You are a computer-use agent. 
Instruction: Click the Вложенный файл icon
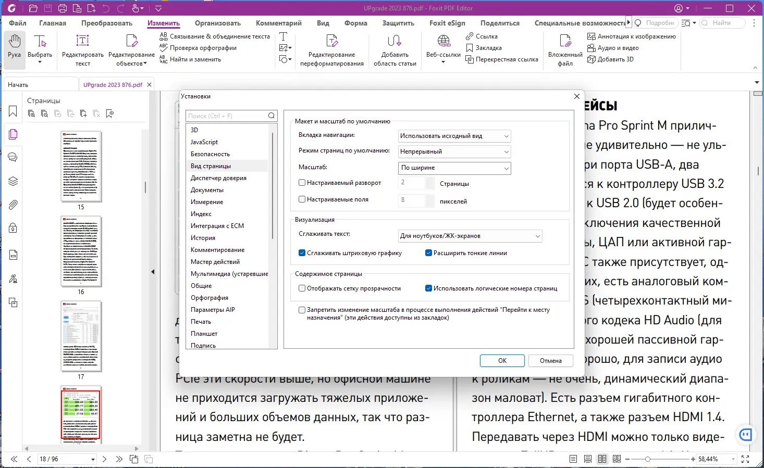click(x=565, y=41)
